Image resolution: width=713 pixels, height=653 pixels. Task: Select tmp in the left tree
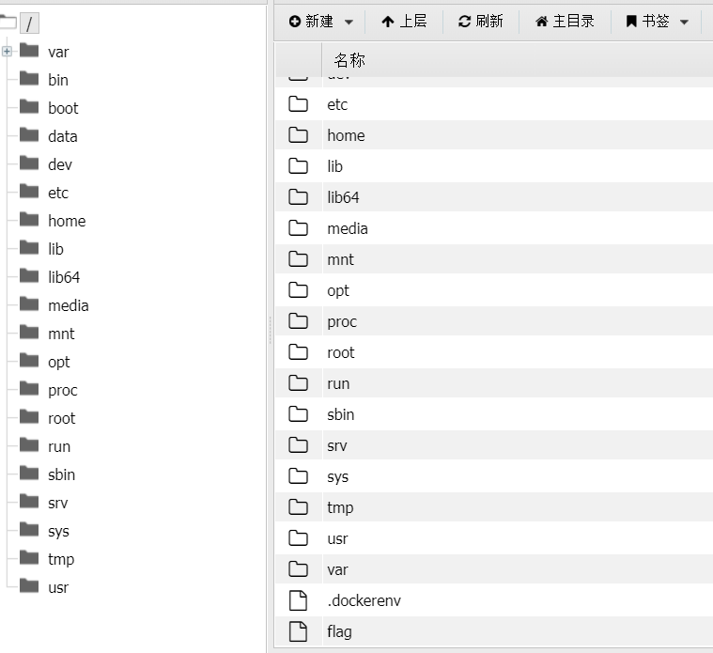pos(61,559)
